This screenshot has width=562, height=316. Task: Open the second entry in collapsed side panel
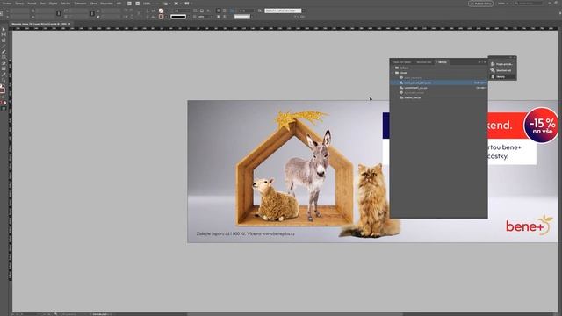[502, 70]
